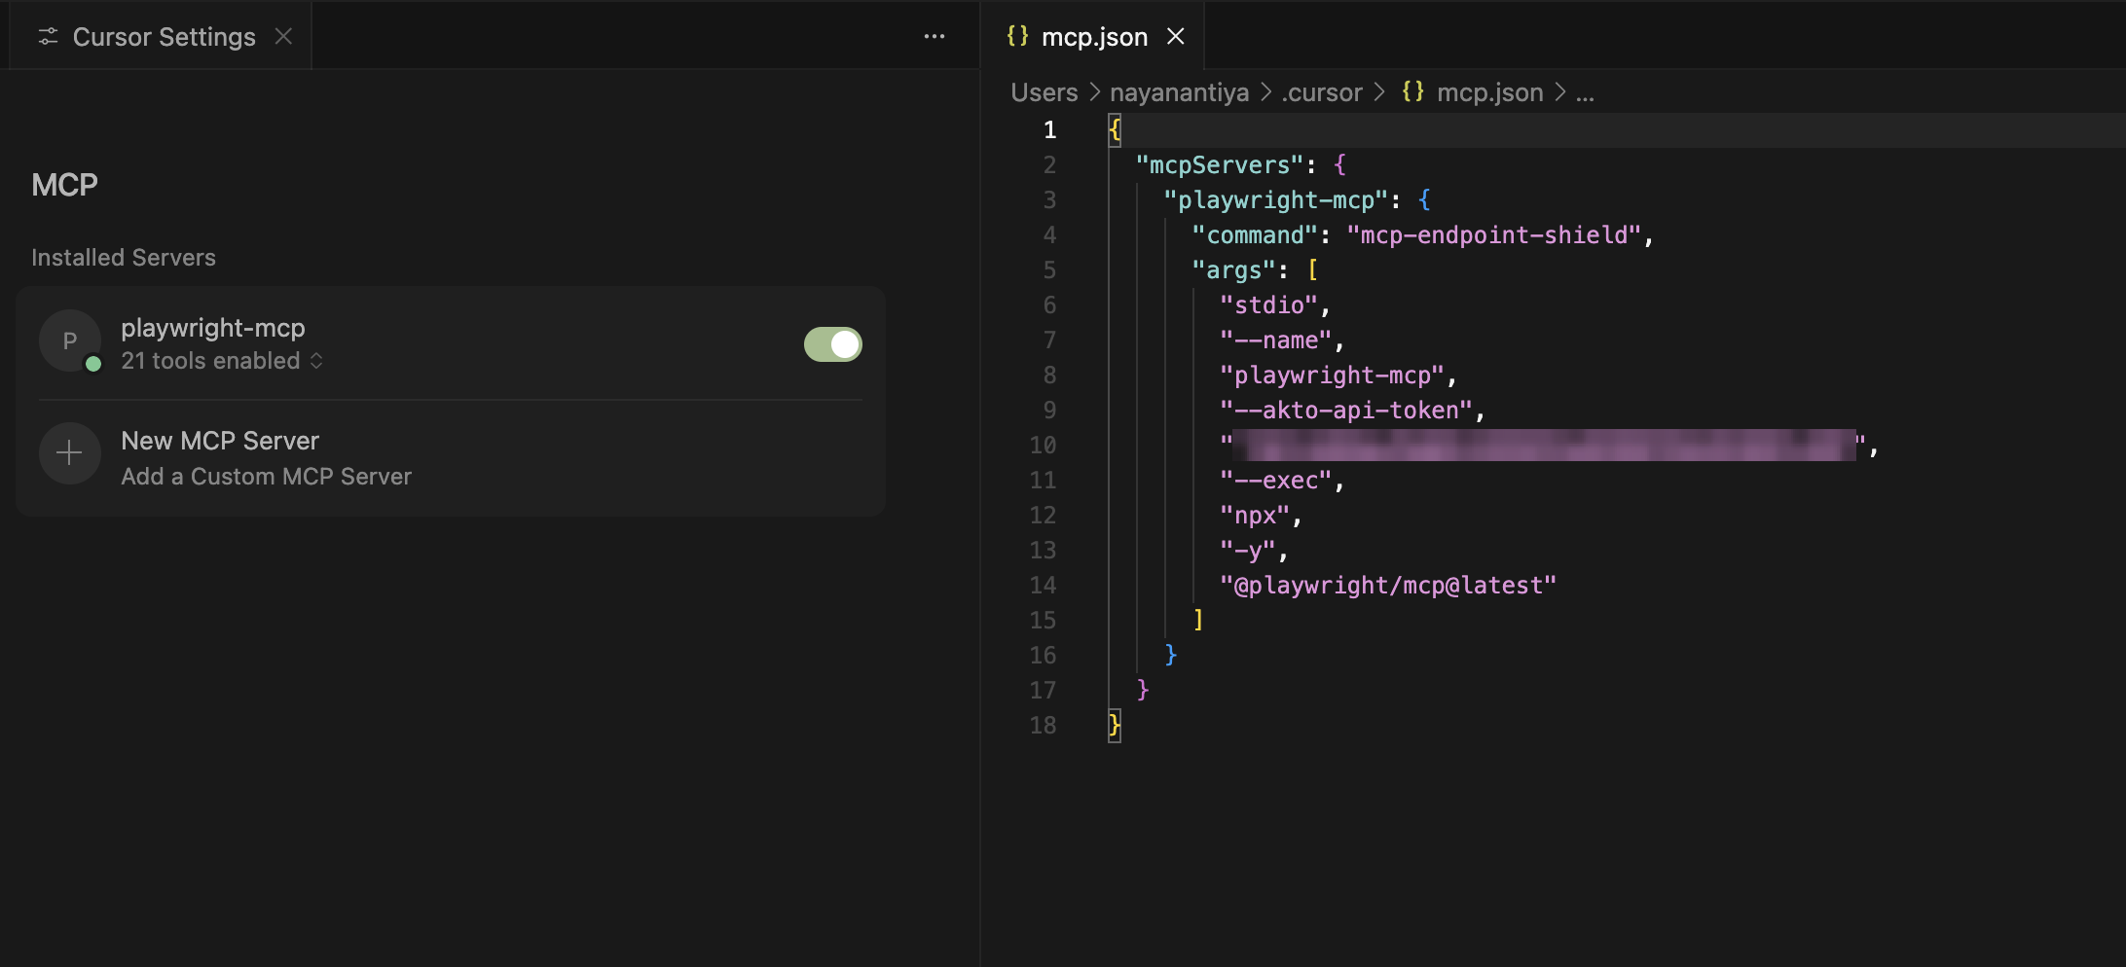The height and width of the screenshot is (967, 2126).
Task: Disable the playwright-mcp server toggle
Action: 832,344
